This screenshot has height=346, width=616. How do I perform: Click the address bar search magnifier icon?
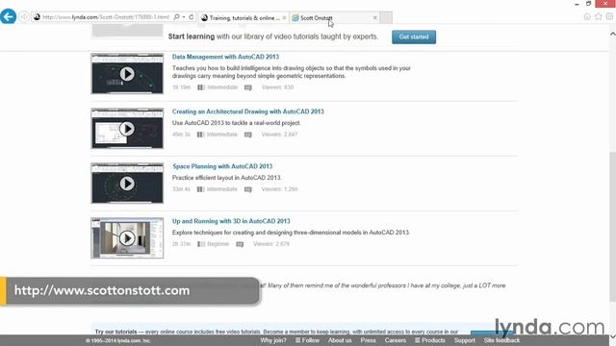[176, 17]
